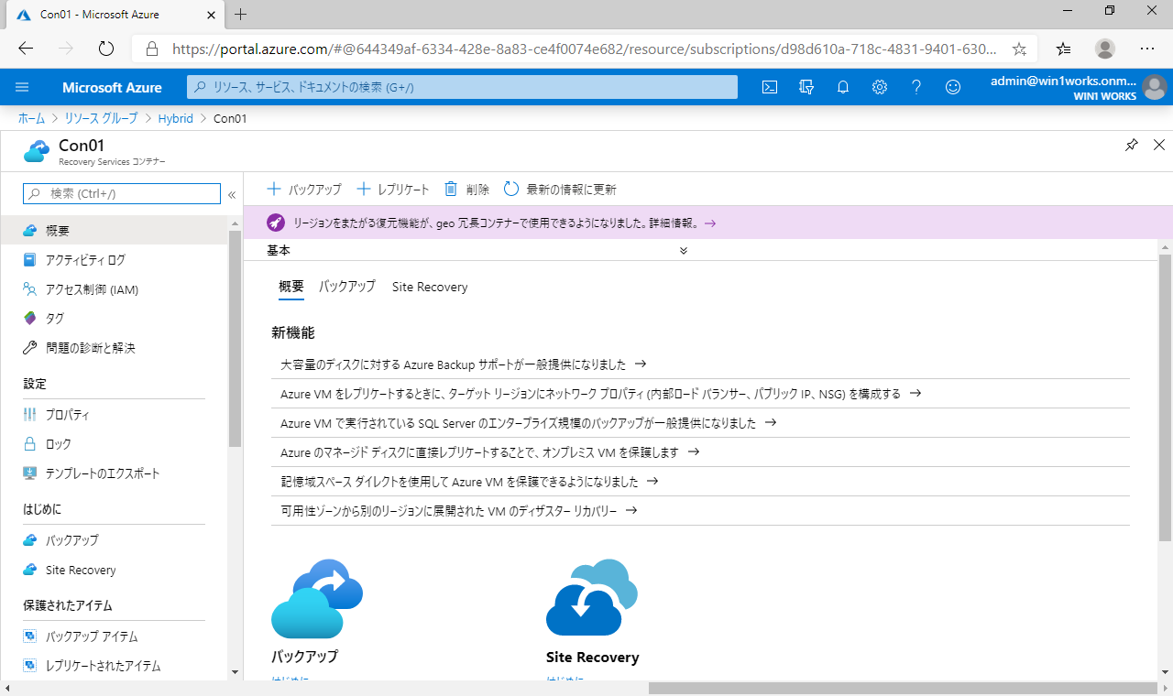Image resolution: width=1173 pixels, height=696 pixels.
Task: Open the 詳細情報 arrow link in the banner
Action: pos(684,223)
